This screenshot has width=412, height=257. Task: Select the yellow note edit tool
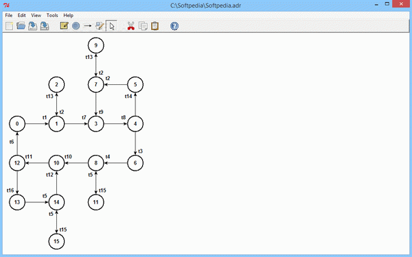pyautogui.click(x=64, y=26)
